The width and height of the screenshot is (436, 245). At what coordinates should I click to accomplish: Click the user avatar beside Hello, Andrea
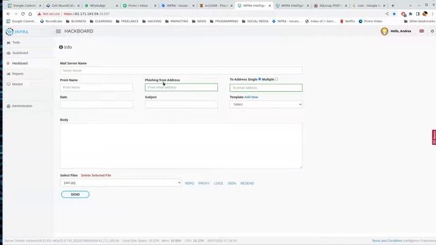384,31
